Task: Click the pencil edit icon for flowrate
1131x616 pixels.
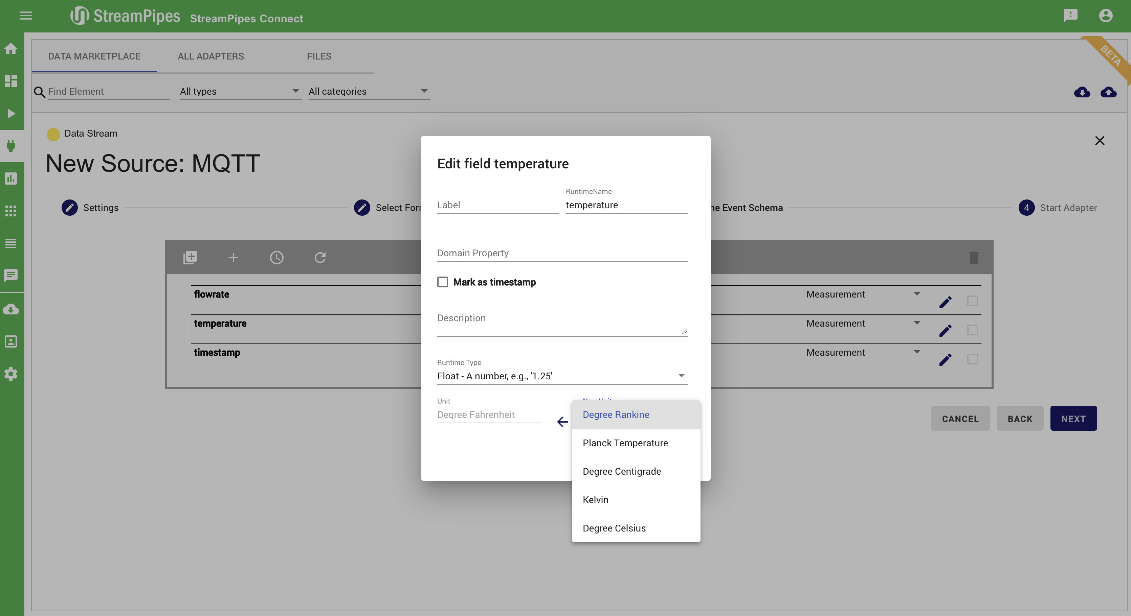Action: [945, 302]
